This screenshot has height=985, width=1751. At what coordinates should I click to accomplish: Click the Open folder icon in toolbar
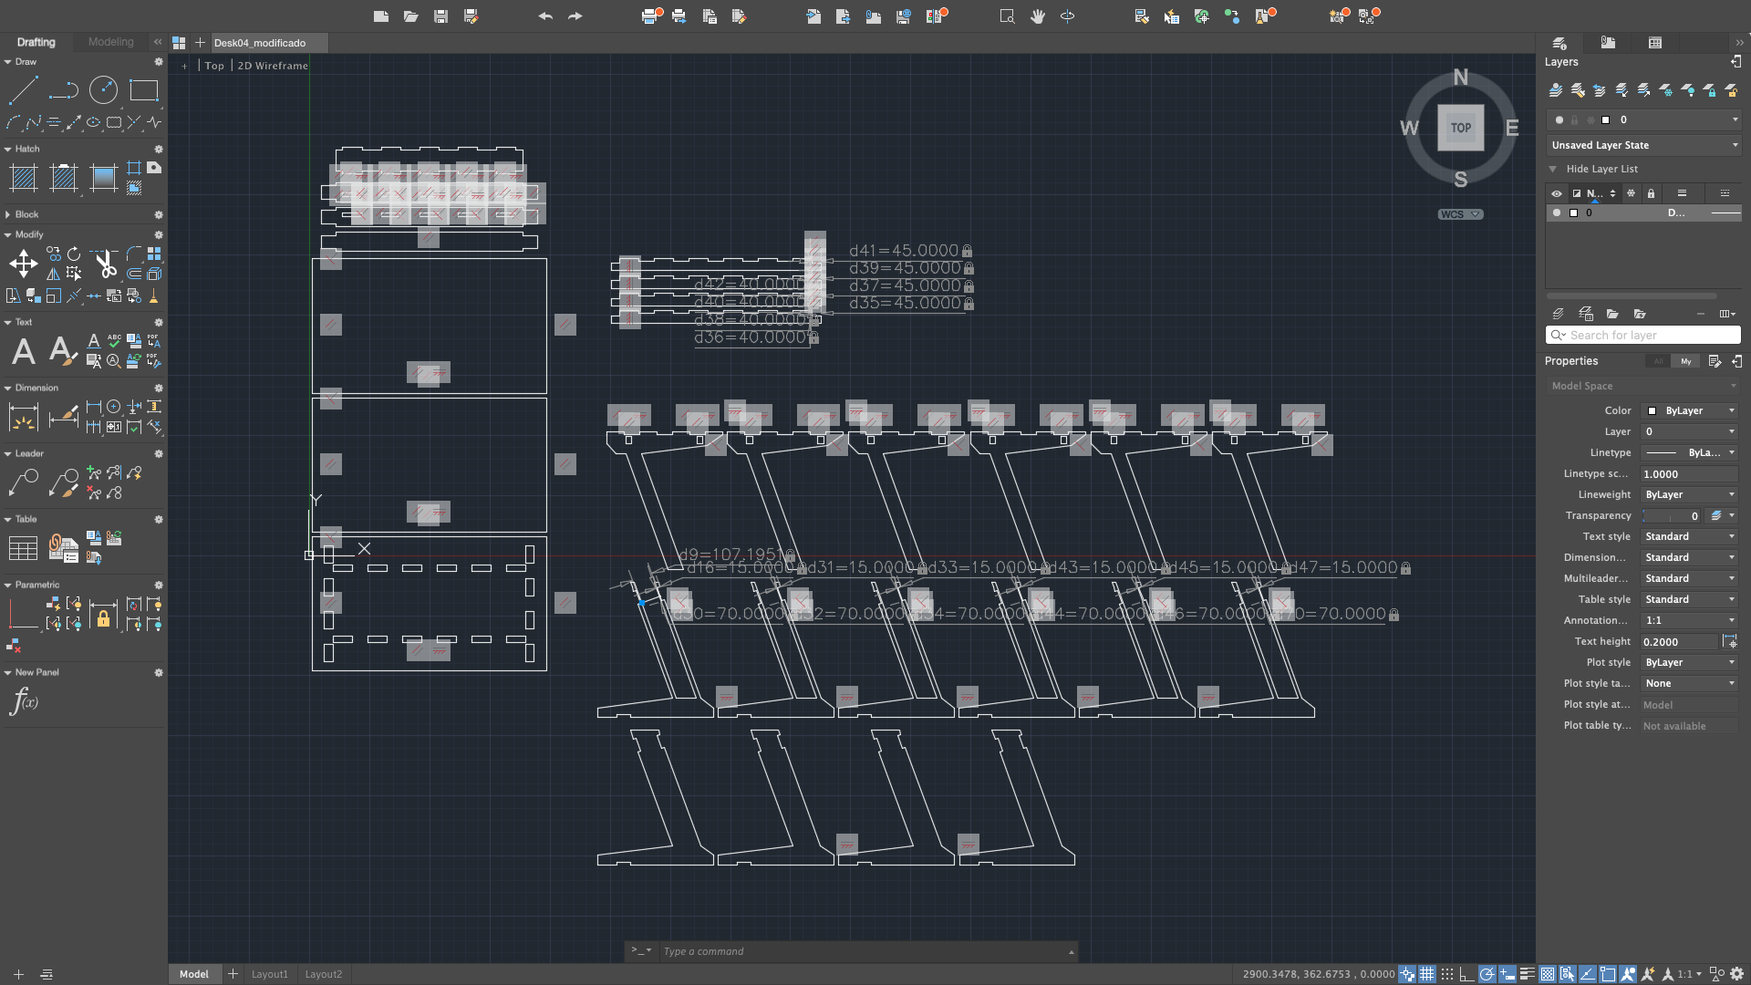(x=411, y=16)
